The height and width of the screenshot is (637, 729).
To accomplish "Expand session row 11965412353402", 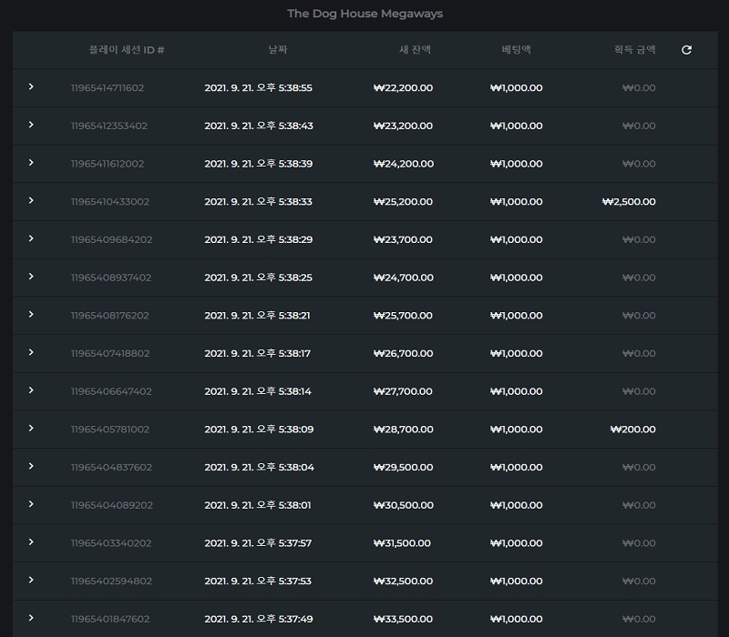I will point(31,125).
